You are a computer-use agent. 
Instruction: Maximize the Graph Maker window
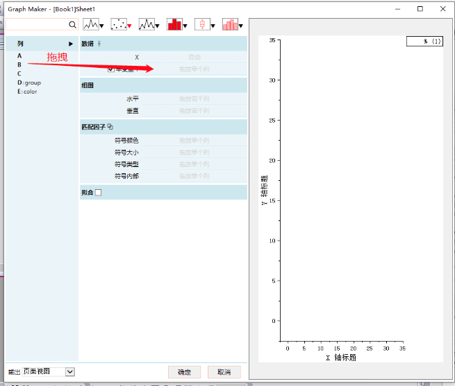pyautogui.click(x=420, y=9)
